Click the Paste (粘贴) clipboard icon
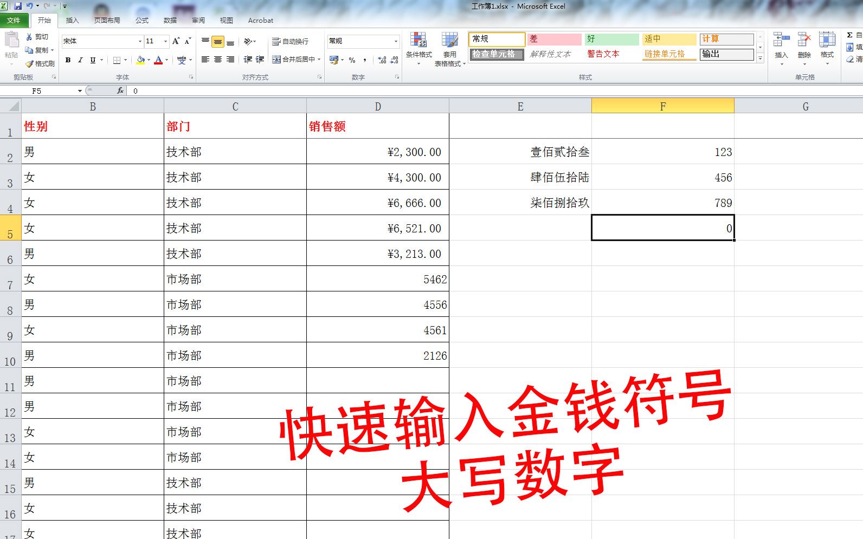863x539 pixels. point(11,40)
